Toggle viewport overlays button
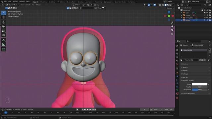The width and height of the screenshot is (212, 119). [x=155, y=5]
